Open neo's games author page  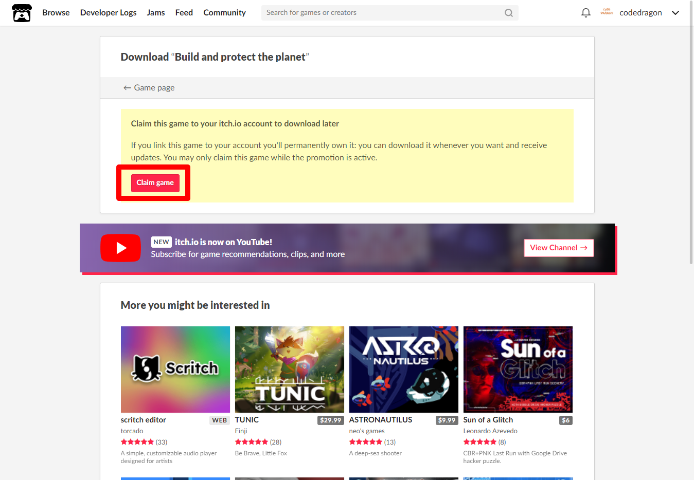pos(367,431)
